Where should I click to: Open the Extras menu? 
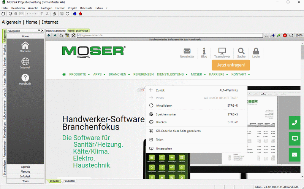click(99, 8)
